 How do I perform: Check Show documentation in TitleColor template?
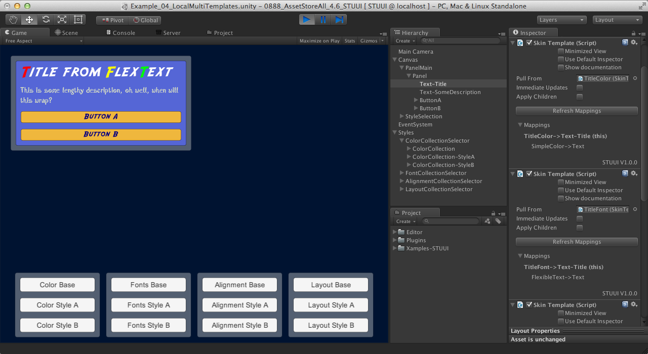pyautogui.click(x=561, y=67)
